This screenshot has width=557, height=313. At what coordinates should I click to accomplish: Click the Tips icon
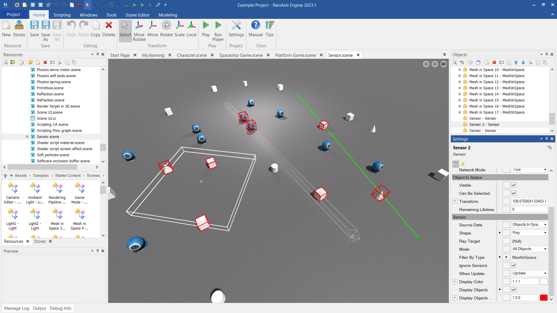(x=270, y=29)
